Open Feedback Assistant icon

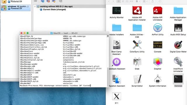pyautogui.click(x=117, y=62)
